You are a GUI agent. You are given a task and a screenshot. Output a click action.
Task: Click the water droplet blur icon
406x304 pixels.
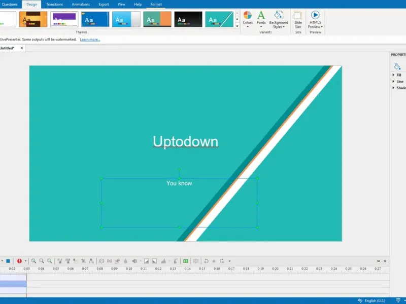[125, 261]
